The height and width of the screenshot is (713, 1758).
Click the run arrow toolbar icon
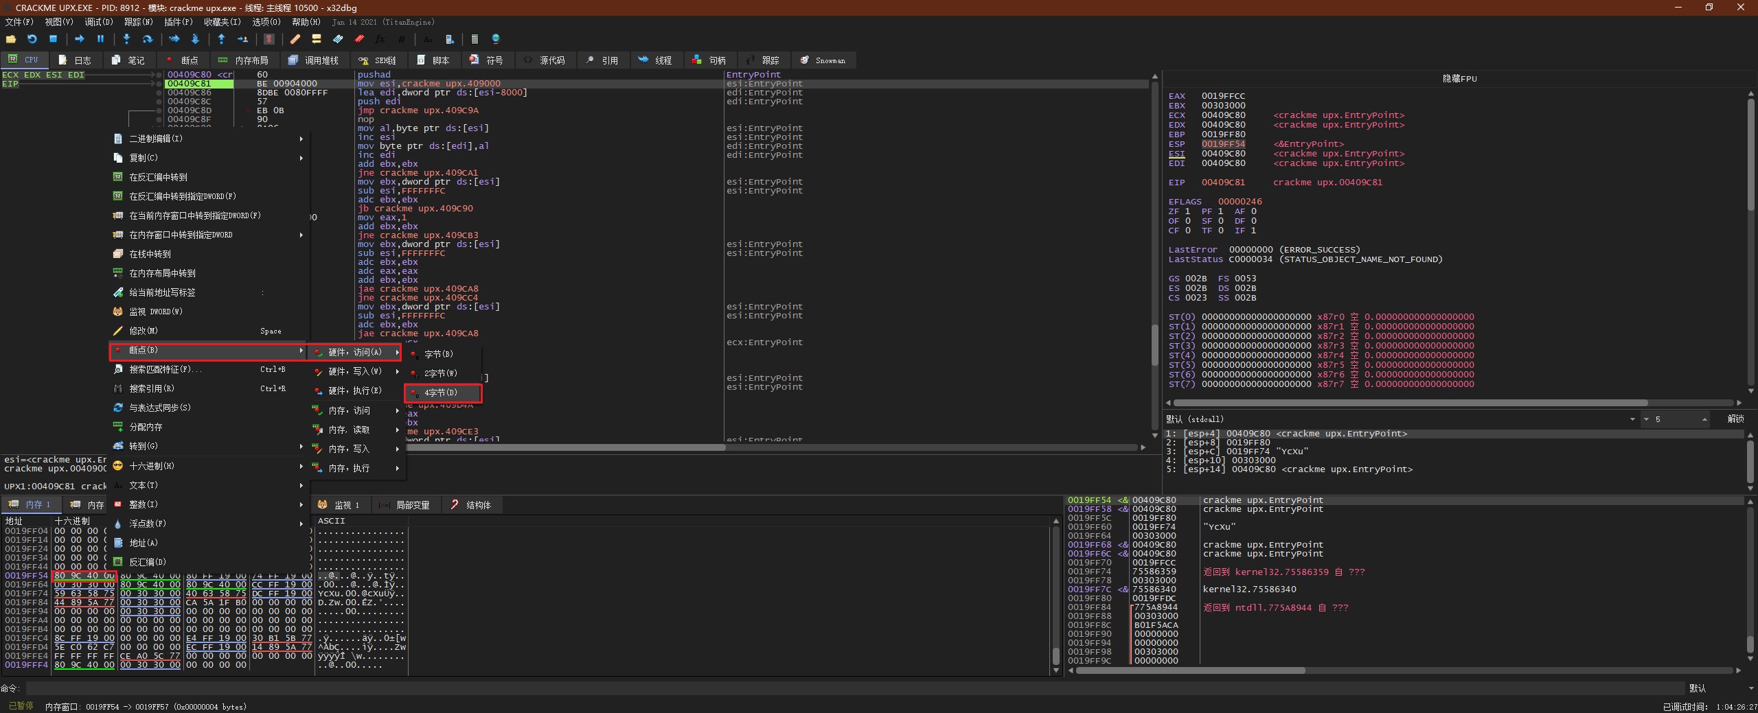tap(79, 39)
